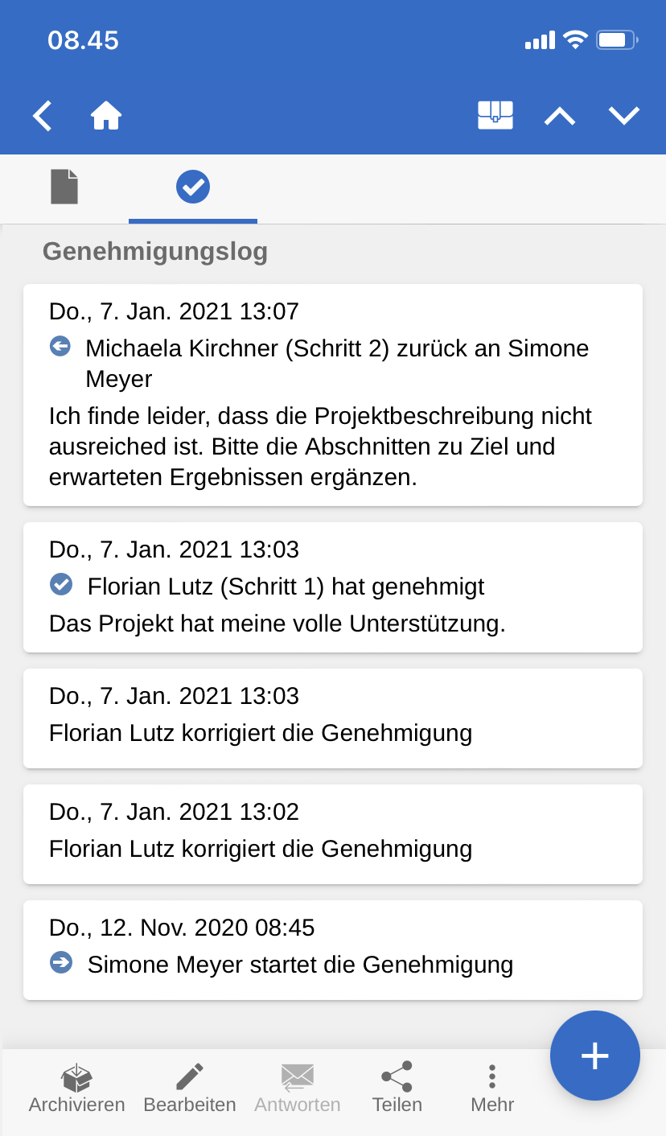
Task: Open the 13:02 'korrigiert die Genehmigung' entry
Action: pos(333,833)
